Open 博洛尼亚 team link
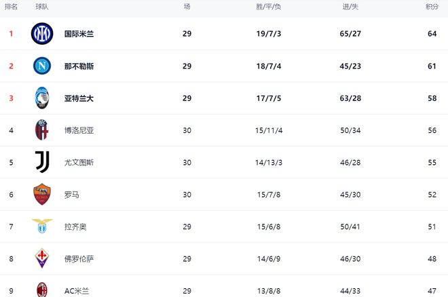The image size is (448, 297). coord(79,130)
